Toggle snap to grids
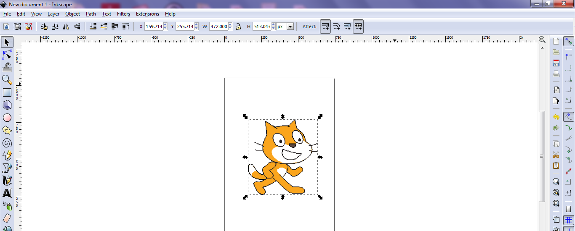The width and height of the screenshot is (575, 231). 569,220
